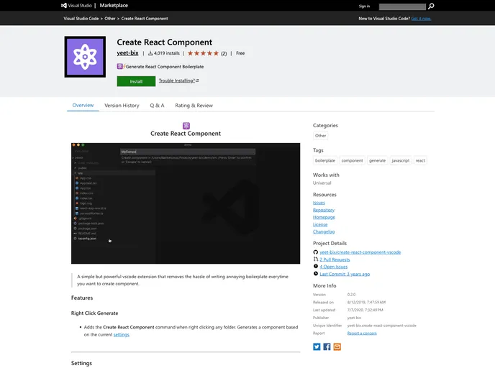Click the small React icon above overview title
The image size is (495, 368).
point(186,126)
